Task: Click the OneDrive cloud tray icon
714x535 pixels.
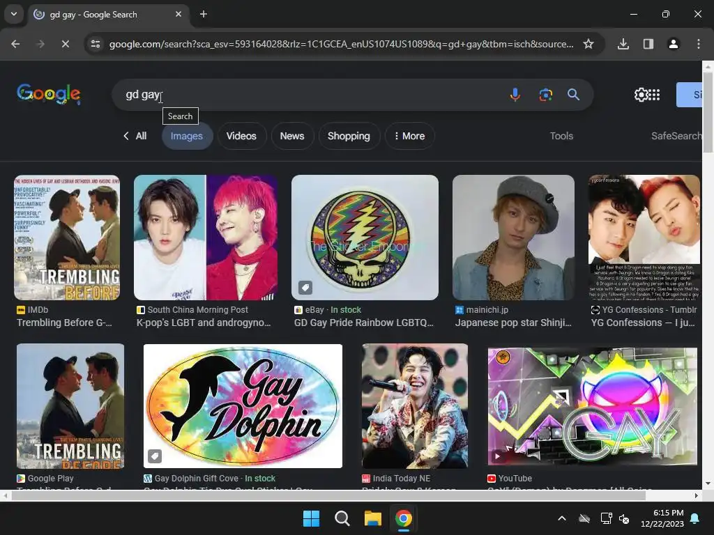Action: point(584,518)
